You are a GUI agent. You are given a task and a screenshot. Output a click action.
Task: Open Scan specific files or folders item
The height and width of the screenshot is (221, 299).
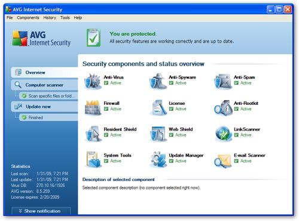point(48,96)
